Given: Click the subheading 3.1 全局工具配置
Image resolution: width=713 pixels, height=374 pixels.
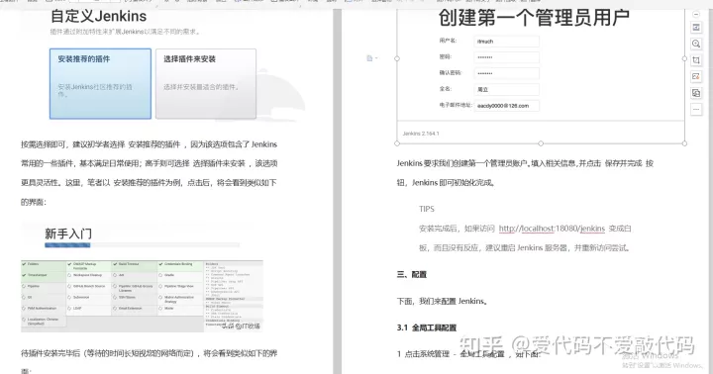Looking at the screenshot, I should tap(427, 327).
